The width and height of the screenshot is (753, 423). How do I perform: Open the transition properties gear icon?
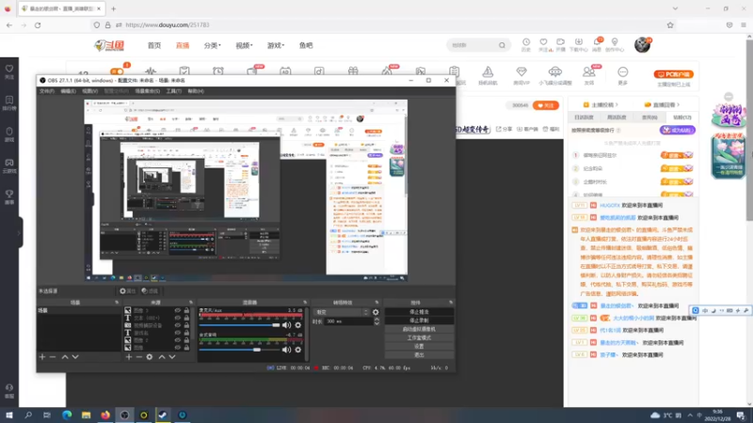coord(376,312)
